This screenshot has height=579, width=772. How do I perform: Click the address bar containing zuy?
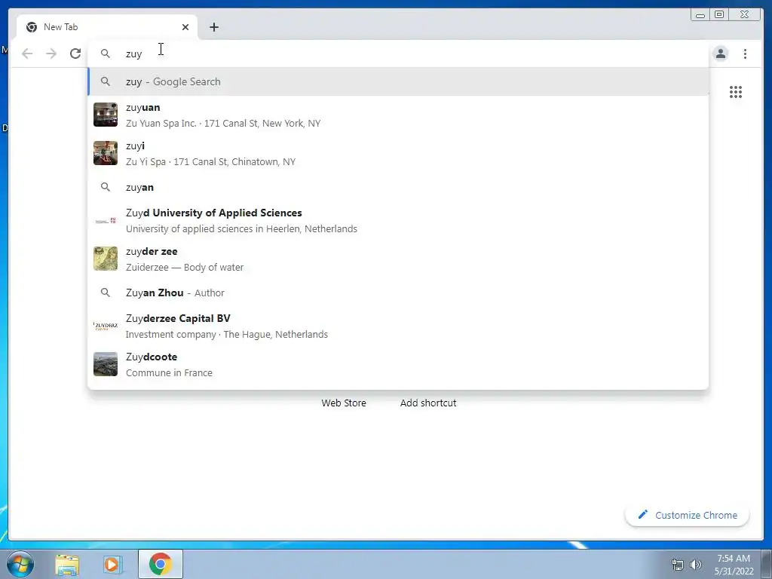tap(398, 54)
